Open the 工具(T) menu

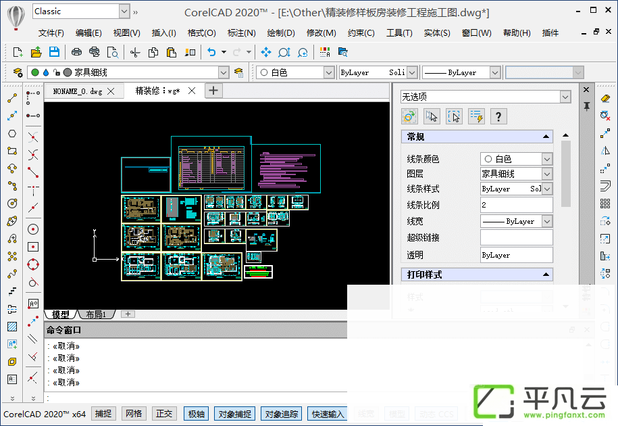(x=399, y=32)
